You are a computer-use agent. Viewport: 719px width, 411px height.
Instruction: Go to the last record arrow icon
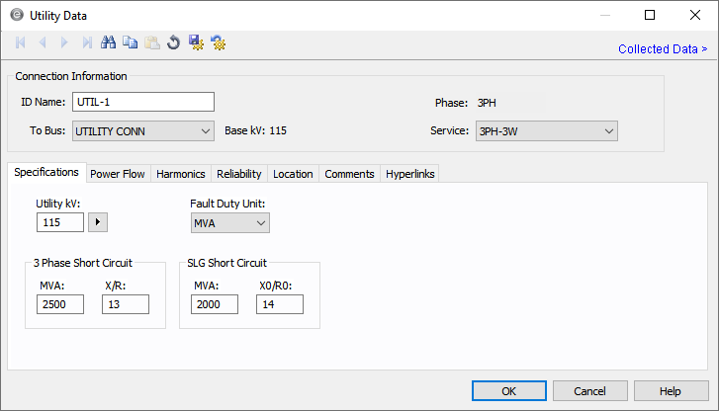87,42
